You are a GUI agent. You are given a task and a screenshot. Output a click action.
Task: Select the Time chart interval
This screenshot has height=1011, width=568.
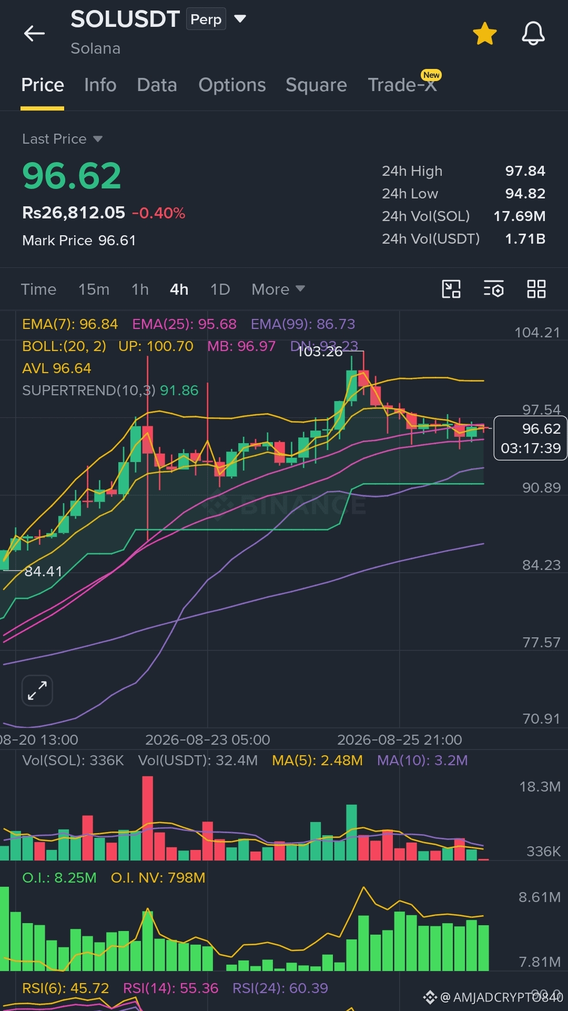[38, 289]
